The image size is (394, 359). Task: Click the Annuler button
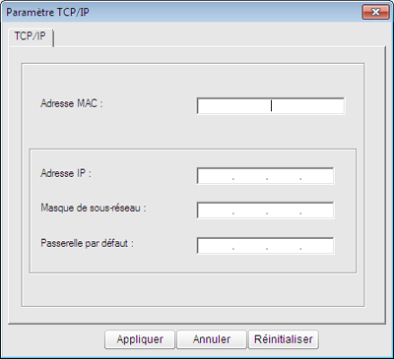coord(212,339)
